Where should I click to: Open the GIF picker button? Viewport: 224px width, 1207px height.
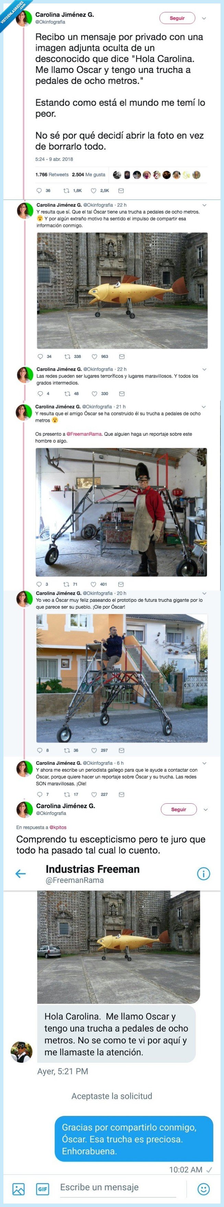[43, 1189]
